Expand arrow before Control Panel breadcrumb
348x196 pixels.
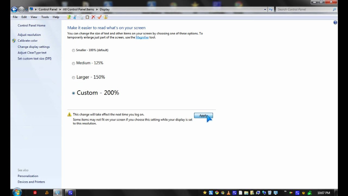[36, 9]
